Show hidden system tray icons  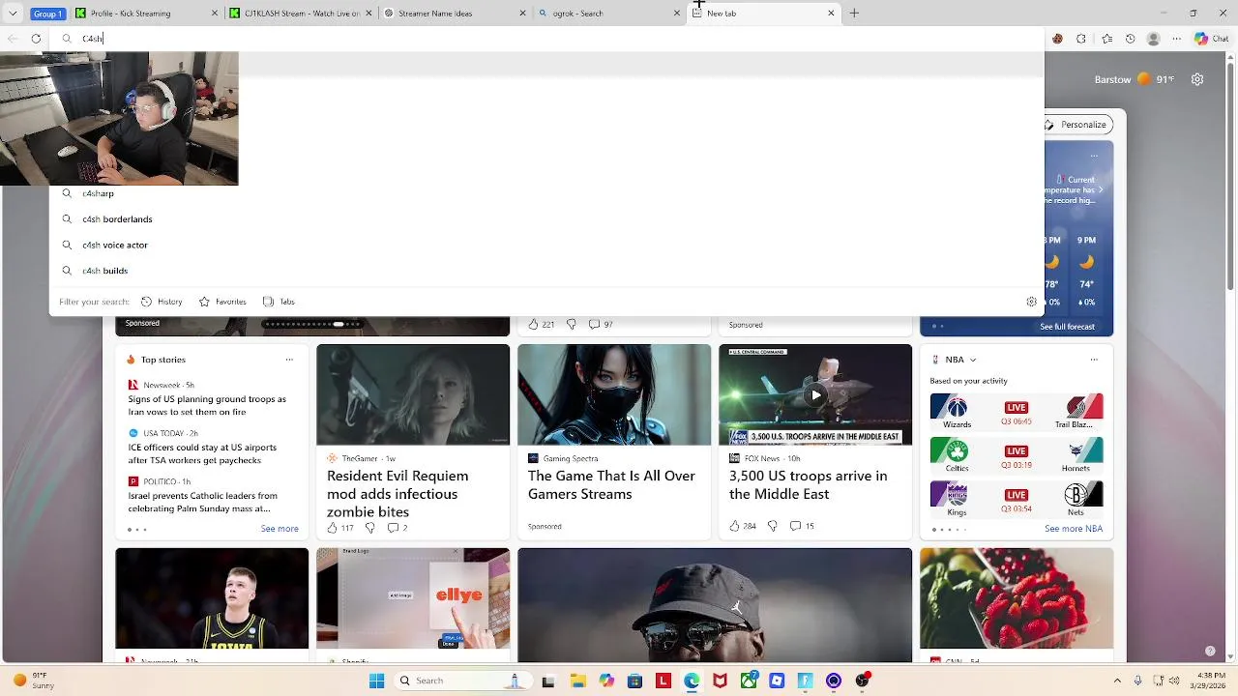[1117, 681]
